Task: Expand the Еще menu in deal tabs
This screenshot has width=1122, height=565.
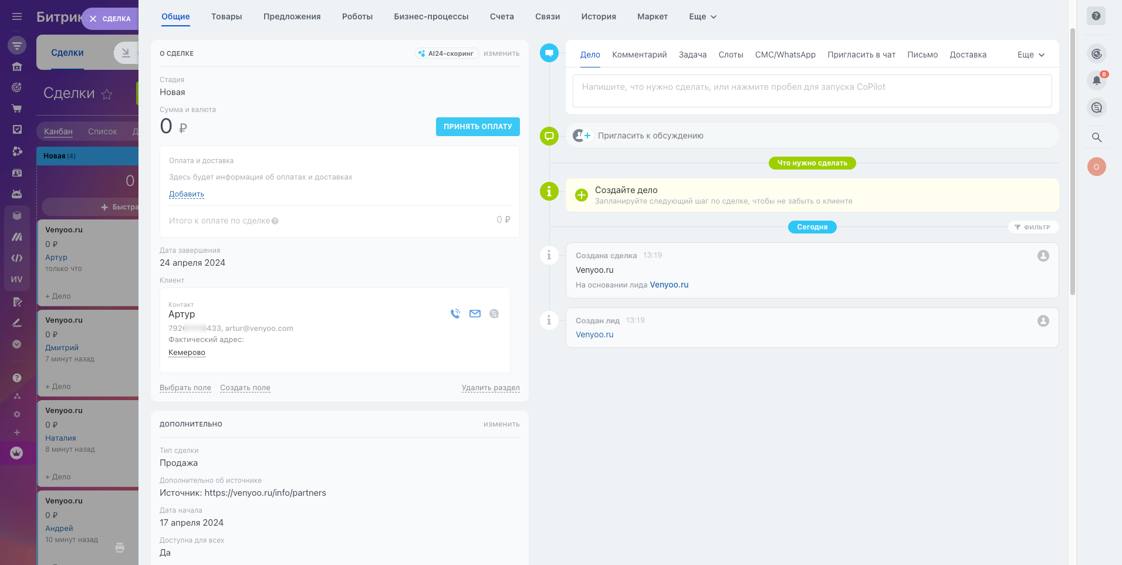Action: tap(702, 16)
